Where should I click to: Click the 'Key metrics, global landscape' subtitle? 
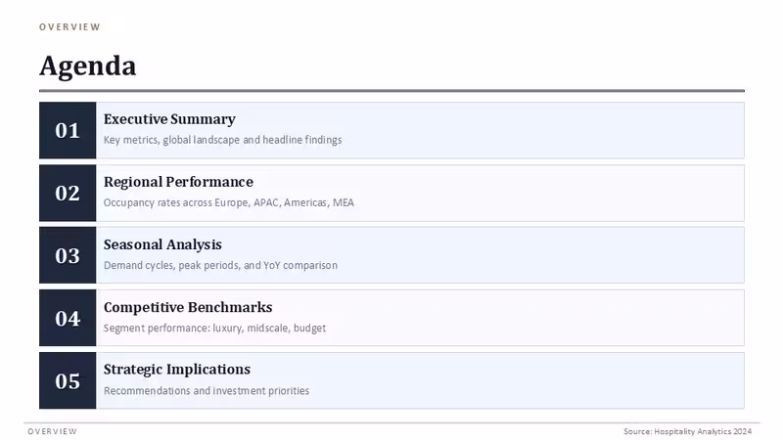click(x=223, y=140)
